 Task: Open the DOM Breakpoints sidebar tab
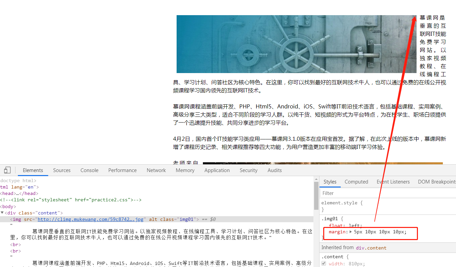[x=437, y=182]
